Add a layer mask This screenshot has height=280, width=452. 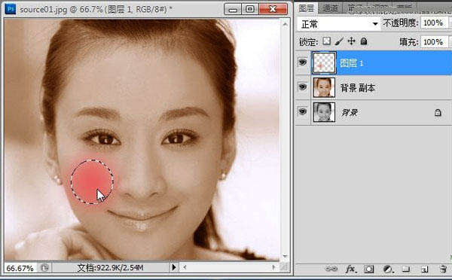368,269
